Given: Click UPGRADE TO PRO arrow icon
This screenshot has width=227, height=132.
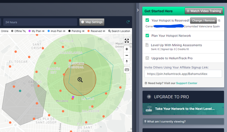Looking at the screenshot, I should coord(149,97).
